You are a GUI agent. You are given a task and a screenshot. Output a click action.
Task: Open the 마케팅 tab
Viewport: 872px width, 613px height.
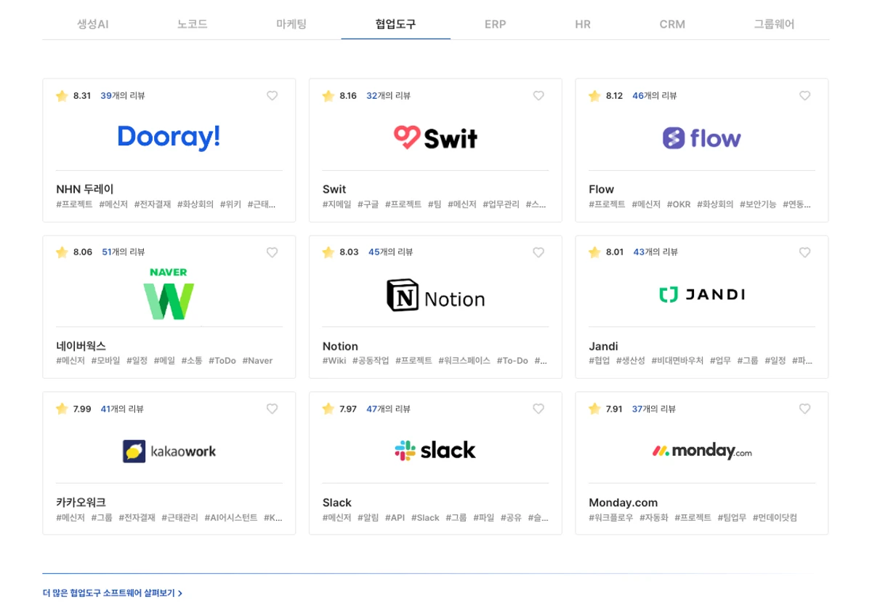click(291, 24)
